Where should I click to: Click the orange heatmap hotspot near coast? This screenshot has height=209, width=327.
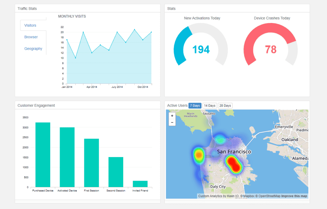pos(199,155)
